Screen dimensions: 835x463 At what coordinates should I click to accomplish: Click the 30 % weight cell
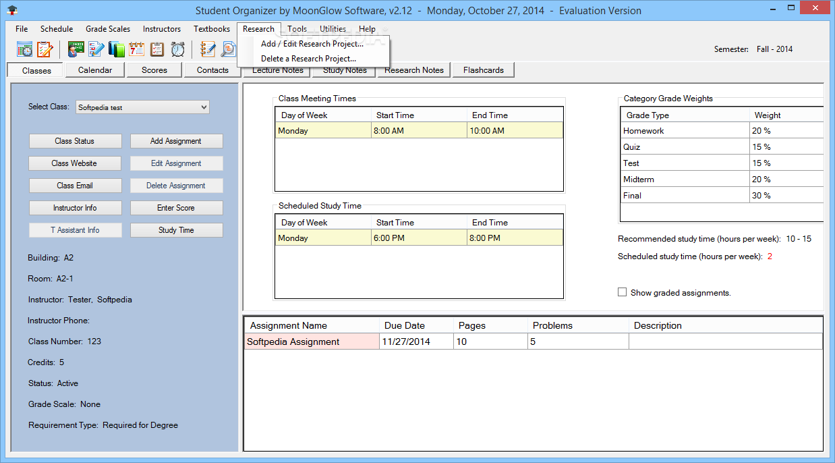[x=786, y=196]
